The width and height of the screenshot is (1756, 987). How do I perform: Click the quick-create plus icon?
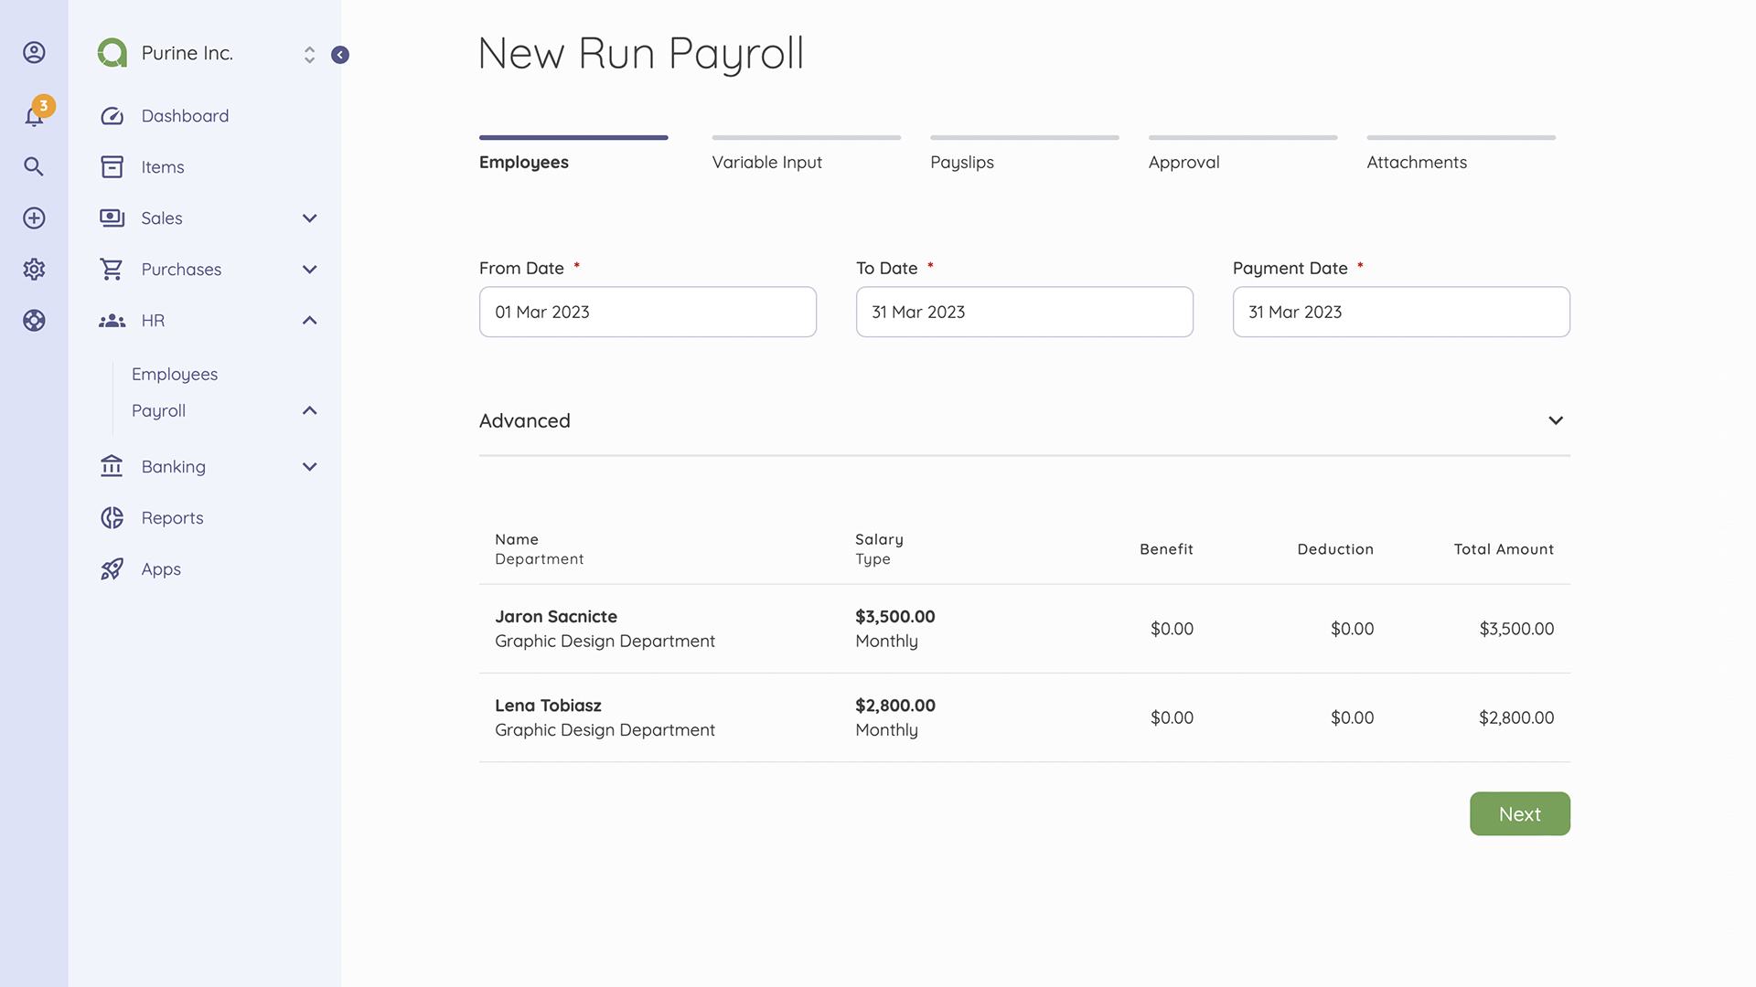pos(34,218)
